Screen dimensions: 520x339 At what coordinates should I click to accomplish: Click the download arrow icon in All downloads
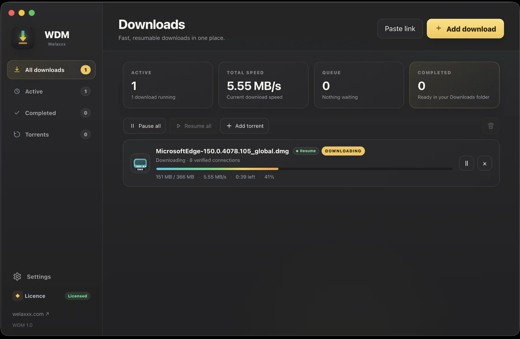[17, 70]
